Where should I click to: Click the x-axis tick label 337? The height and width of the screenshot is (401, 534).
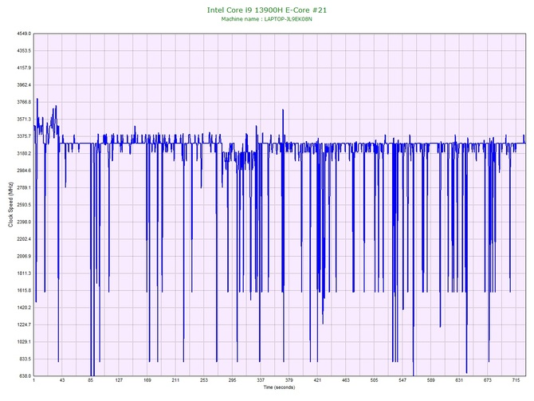tap(261, 380)
